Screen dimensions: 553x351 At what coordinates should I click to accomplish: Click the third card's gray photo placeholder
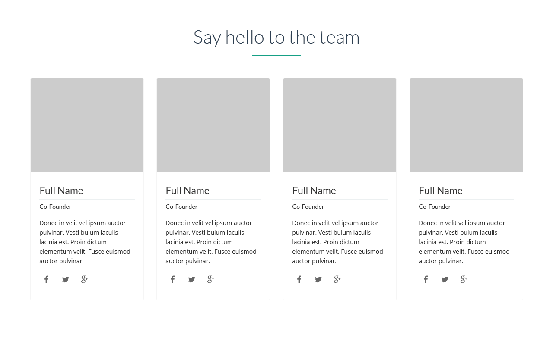click(340, 125)
